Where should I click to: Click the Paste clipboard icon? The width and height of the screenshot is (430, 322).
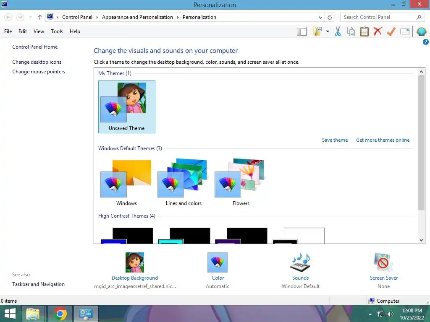[x=364, y=31]
